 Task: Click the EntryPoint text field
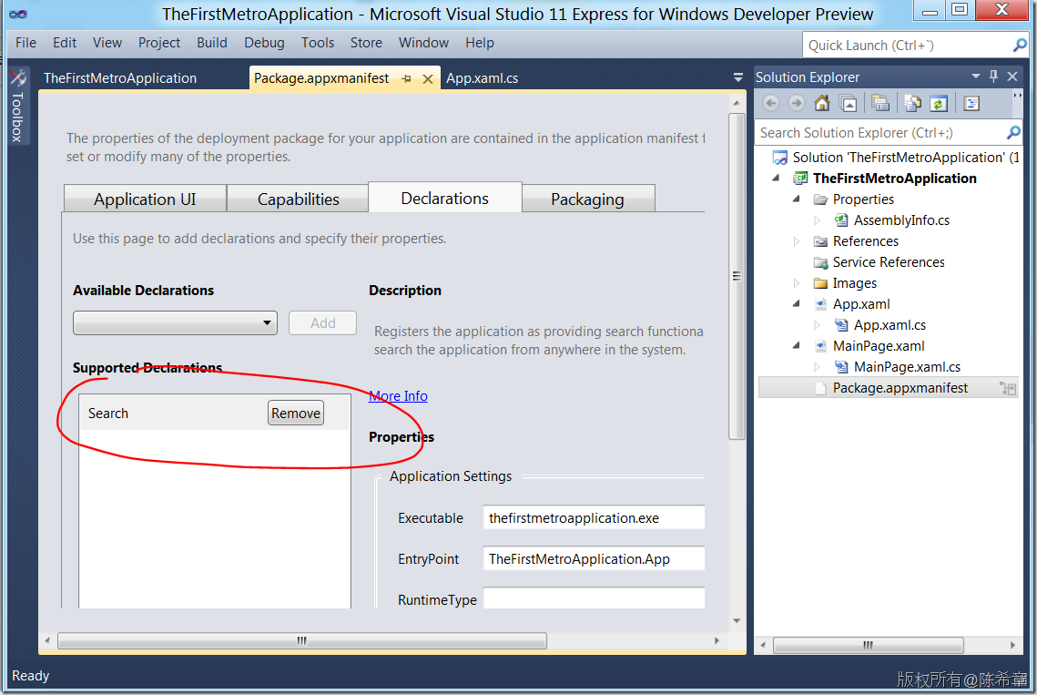pos(594,558)
